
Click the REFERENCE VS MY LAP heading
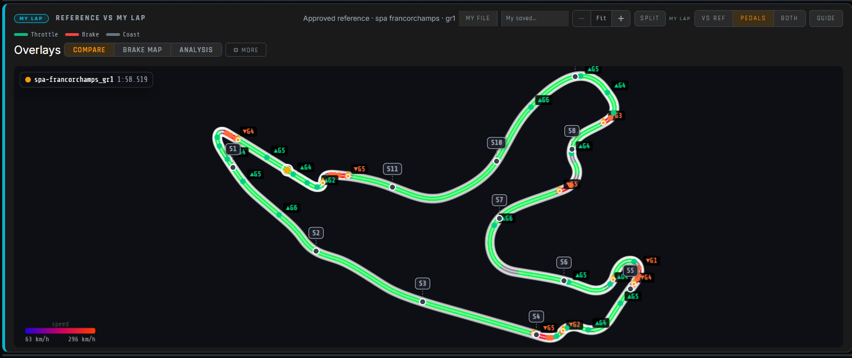(100, 18)
